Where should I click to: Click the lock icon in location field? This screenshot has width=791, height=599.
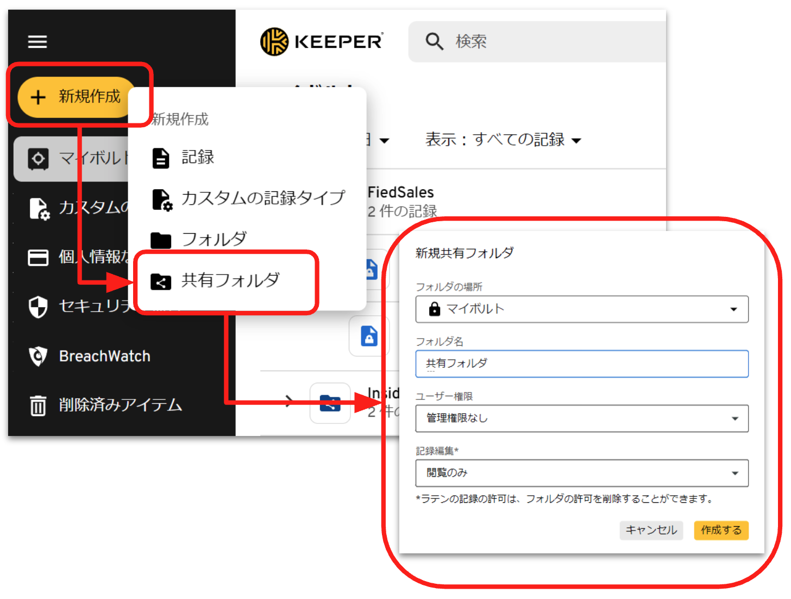pyautogui.click(x=435, y=309)
